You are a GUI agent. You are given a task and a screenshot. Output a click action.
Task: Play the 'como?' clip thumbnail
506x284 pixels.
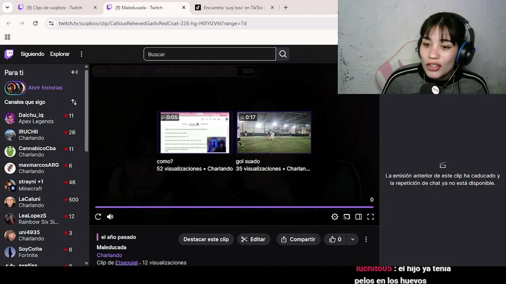[x=194, y=133]
